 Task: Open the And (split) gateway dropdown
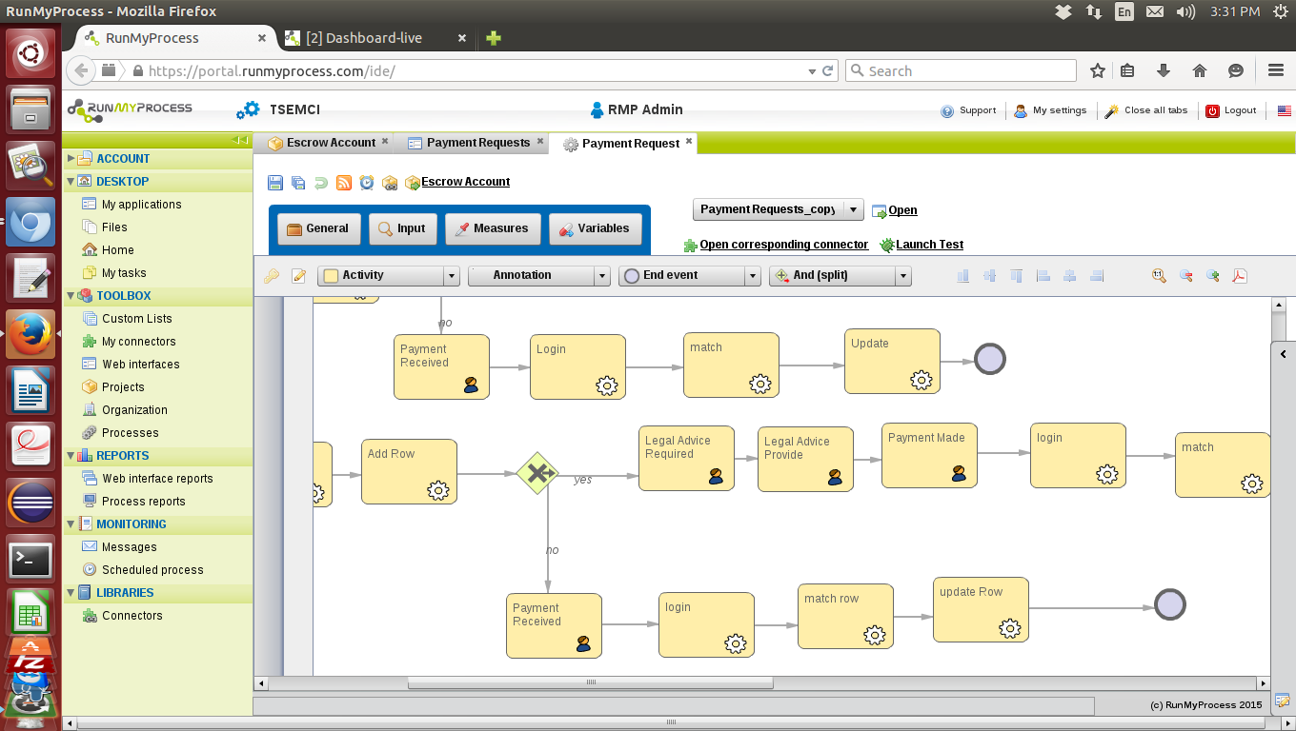coord(901,275)
